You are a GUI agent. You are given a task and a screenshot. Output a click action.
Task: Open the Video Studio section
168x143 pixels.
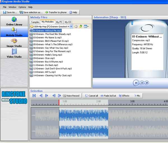tap(14, 53)
